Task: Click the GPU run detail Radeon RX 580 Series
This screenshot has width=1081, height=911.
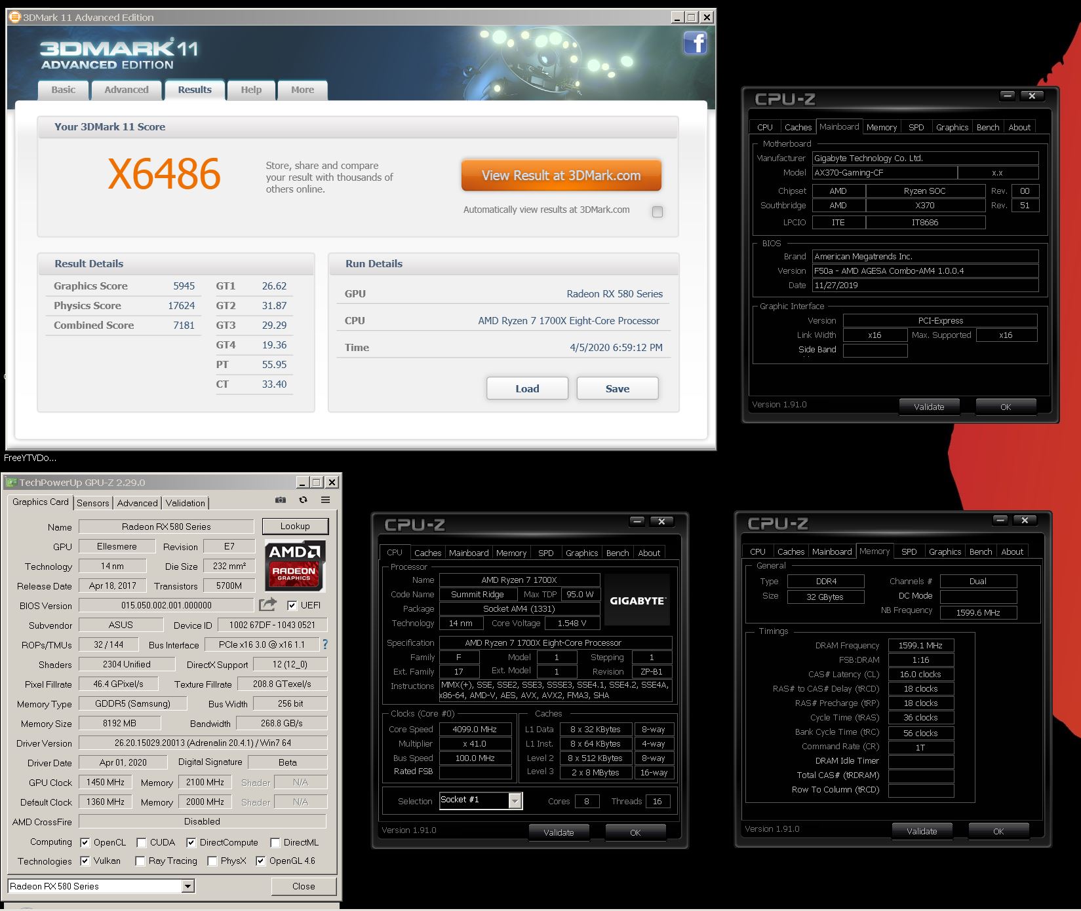Action: (614, 294)
